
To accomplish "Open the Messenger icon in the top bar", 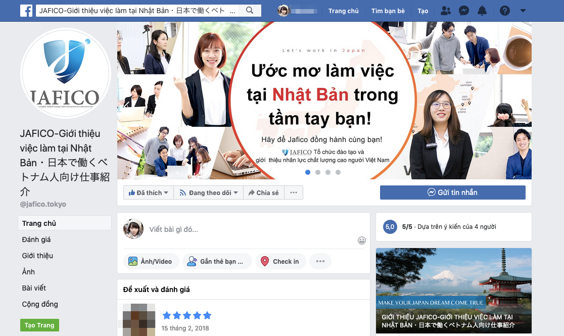I will pyautogui.click(x=463, y=11).
